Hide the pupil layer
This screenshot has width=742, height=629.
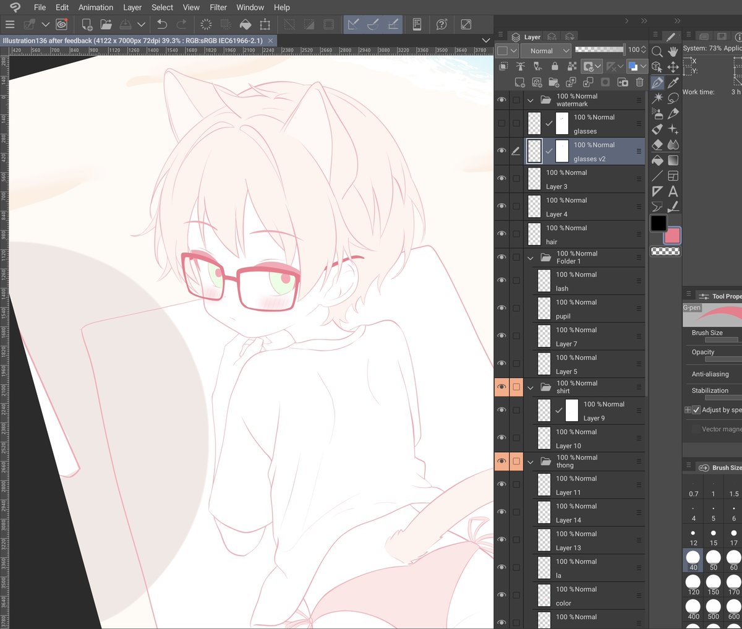(x=501, y=308)
